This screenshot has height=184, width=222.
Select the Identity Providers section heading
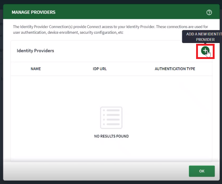pyautogui.click(x=35, y=51)
